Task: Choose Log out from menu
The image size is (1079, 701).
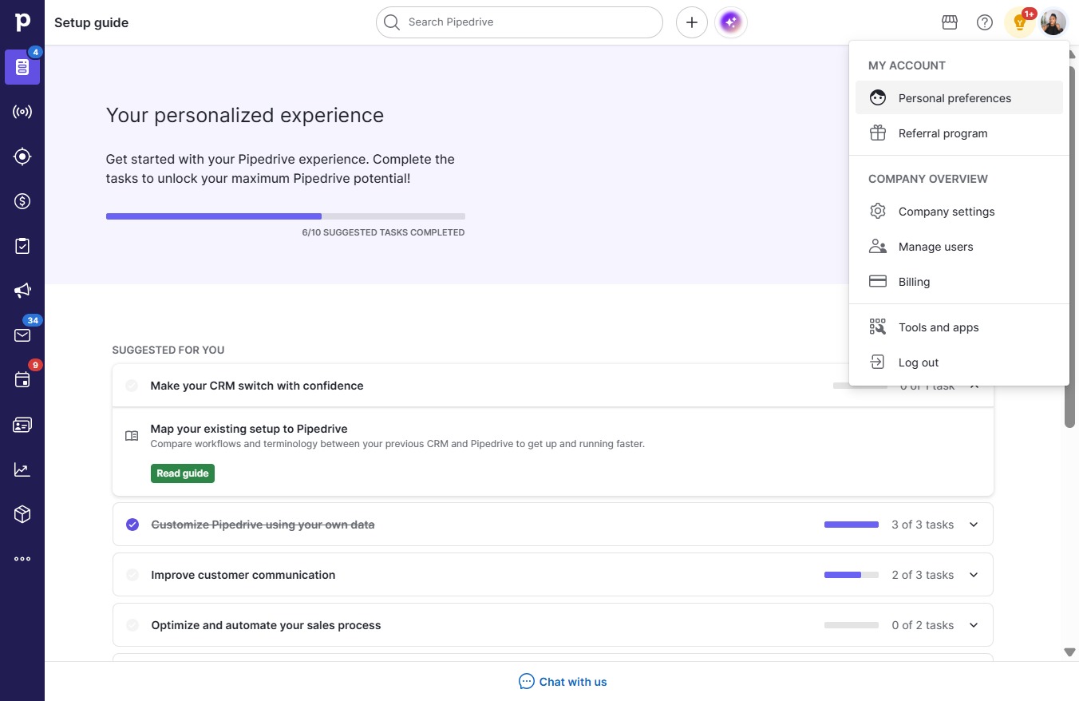Action: 959,362
